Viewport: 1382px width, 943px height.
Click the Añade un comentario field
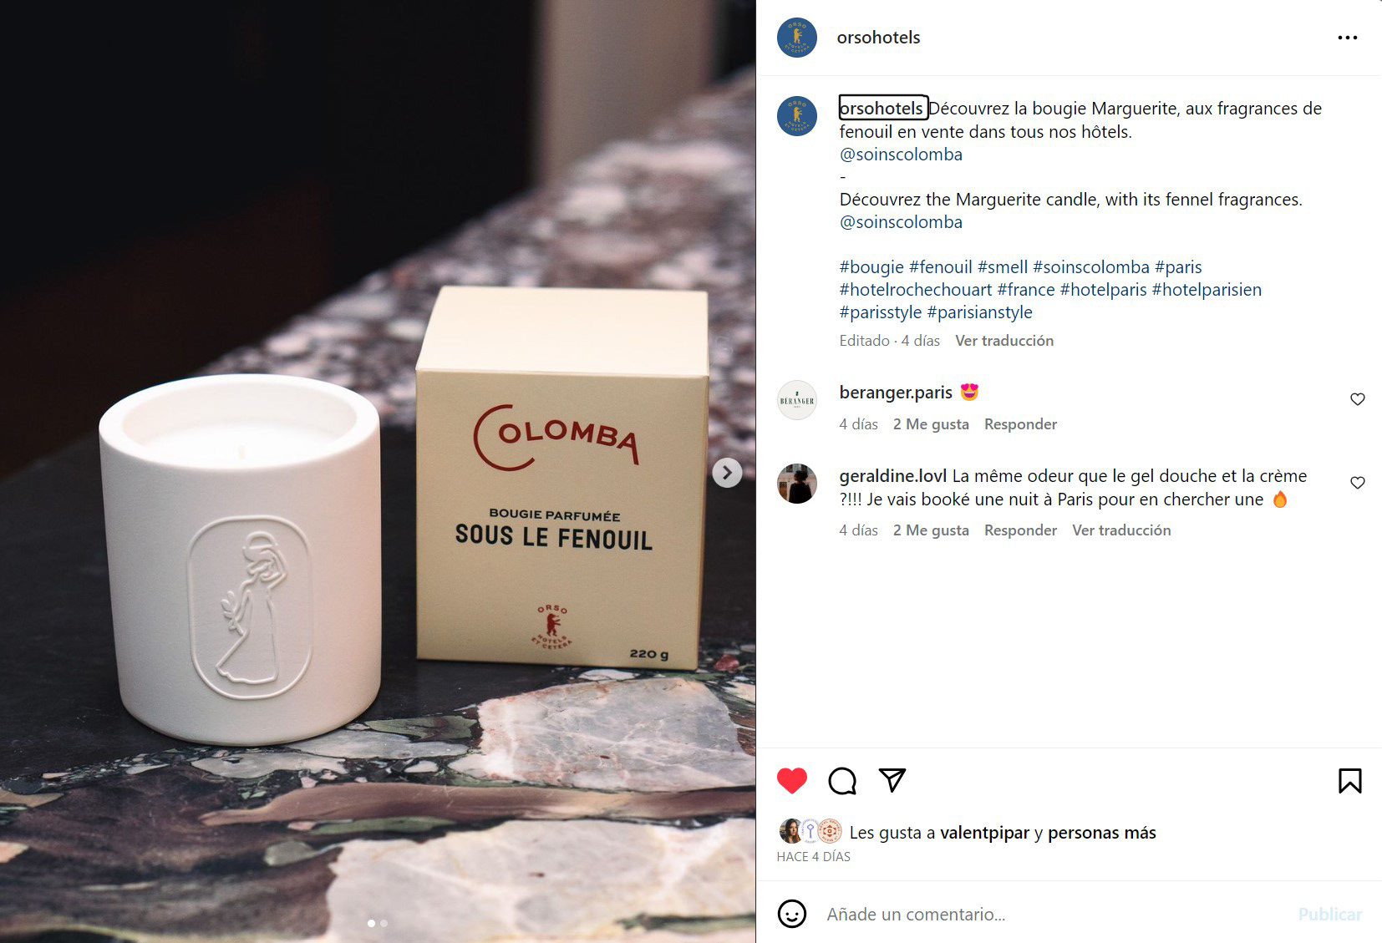[1053, 915]
